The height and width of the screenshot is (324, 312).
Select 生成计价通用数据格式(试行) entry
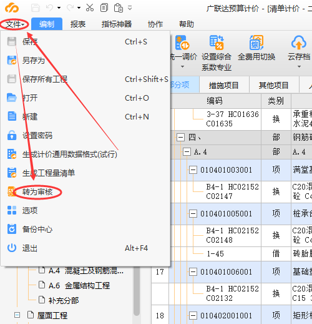(85, 154)
